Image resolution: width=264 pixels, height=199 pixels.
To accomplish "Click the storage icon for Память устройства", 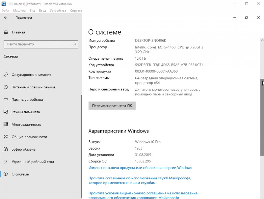I will 6,99.
